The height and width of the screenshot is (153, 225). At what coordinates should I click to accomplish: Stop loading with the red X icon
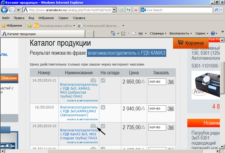(x=136, y=10)
